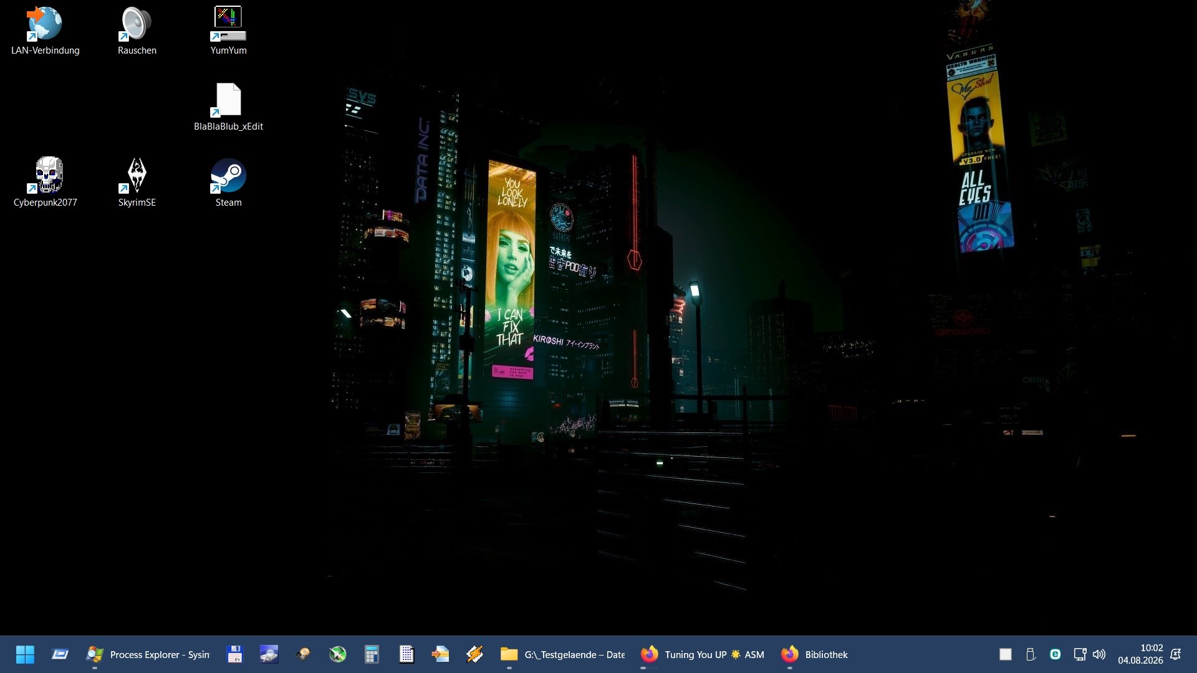Viewport: 1197px width, 673px height.
Task: Open the LAN-Verbindung desktop shortcut
Action: pyautogui.click(x=45, y=31)
